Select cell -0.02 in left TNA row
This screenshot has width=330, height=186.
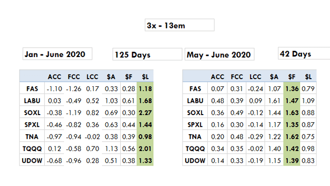(92, 137)
